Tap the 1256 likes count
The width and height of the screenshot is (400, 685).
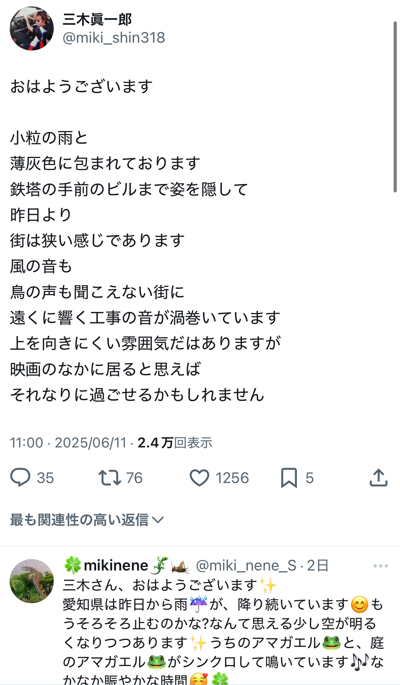click(232, 478)
